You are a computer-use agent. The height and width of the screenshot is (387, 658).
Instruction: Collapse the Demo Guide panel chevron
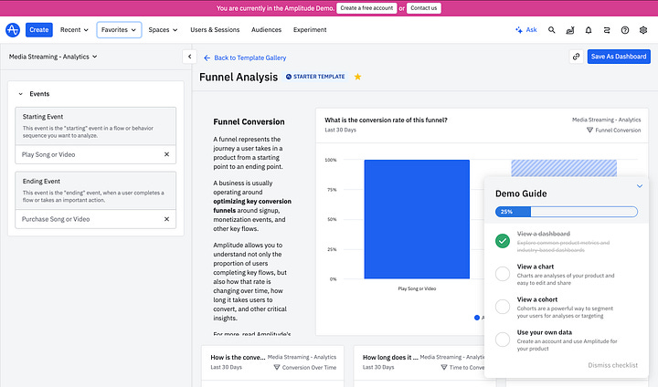(x=640, y=186)
